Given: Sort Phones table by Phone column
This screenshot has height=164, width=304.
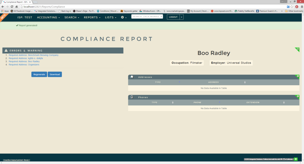Looking at the screenshot, I should (197, 102).
